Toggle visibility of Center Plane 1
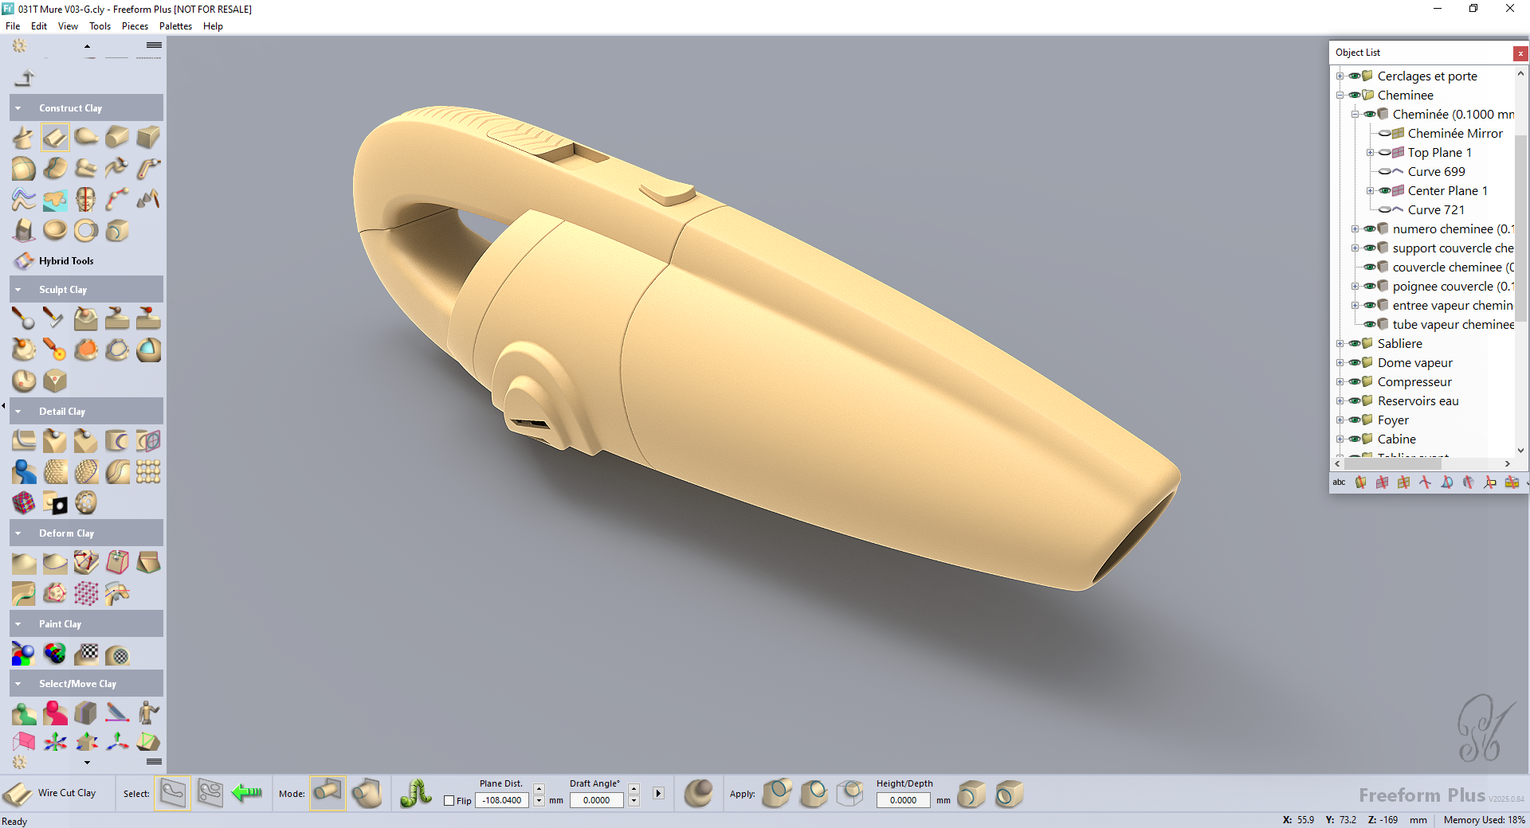 tap(1385, 191)
